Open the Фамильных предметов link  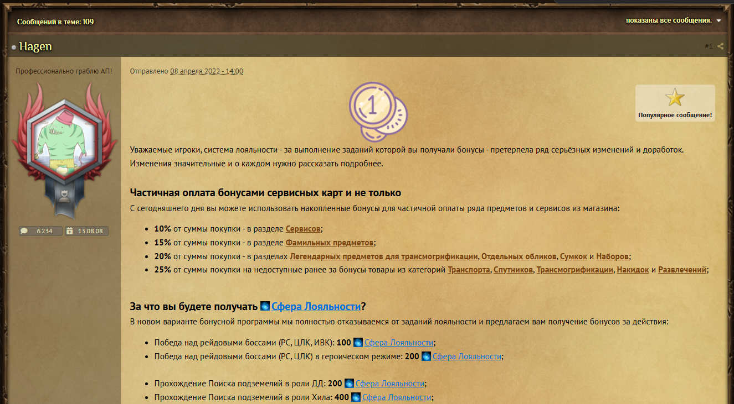pos(330,243)
